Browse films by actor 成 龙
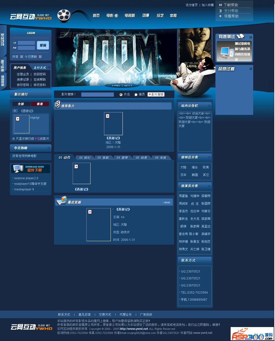Image resolution: width=275 pixels, height=341 pixels. [195, 204]
